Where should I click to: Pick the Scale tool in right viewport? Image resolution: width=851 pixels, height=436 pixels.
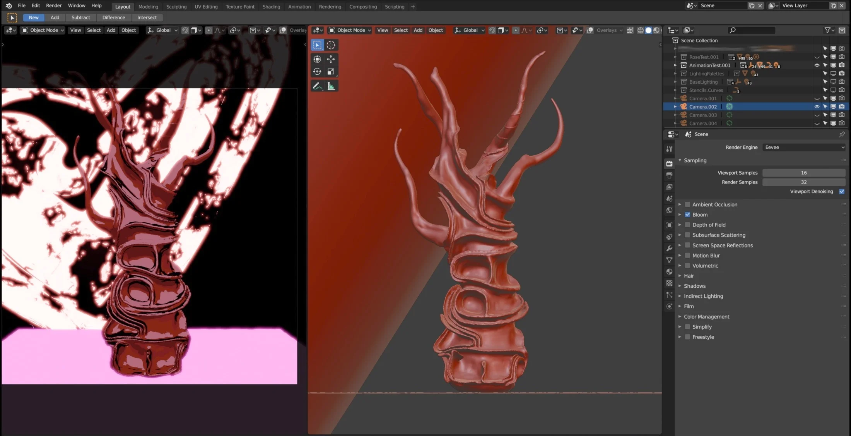click(x=331, y=72)
